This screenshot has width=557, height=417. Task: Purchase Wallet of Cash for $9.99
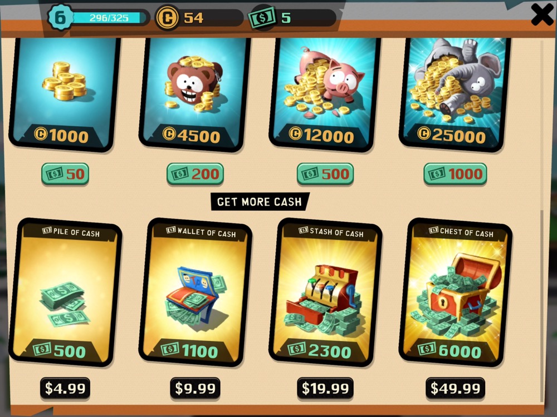coord(195,388)
